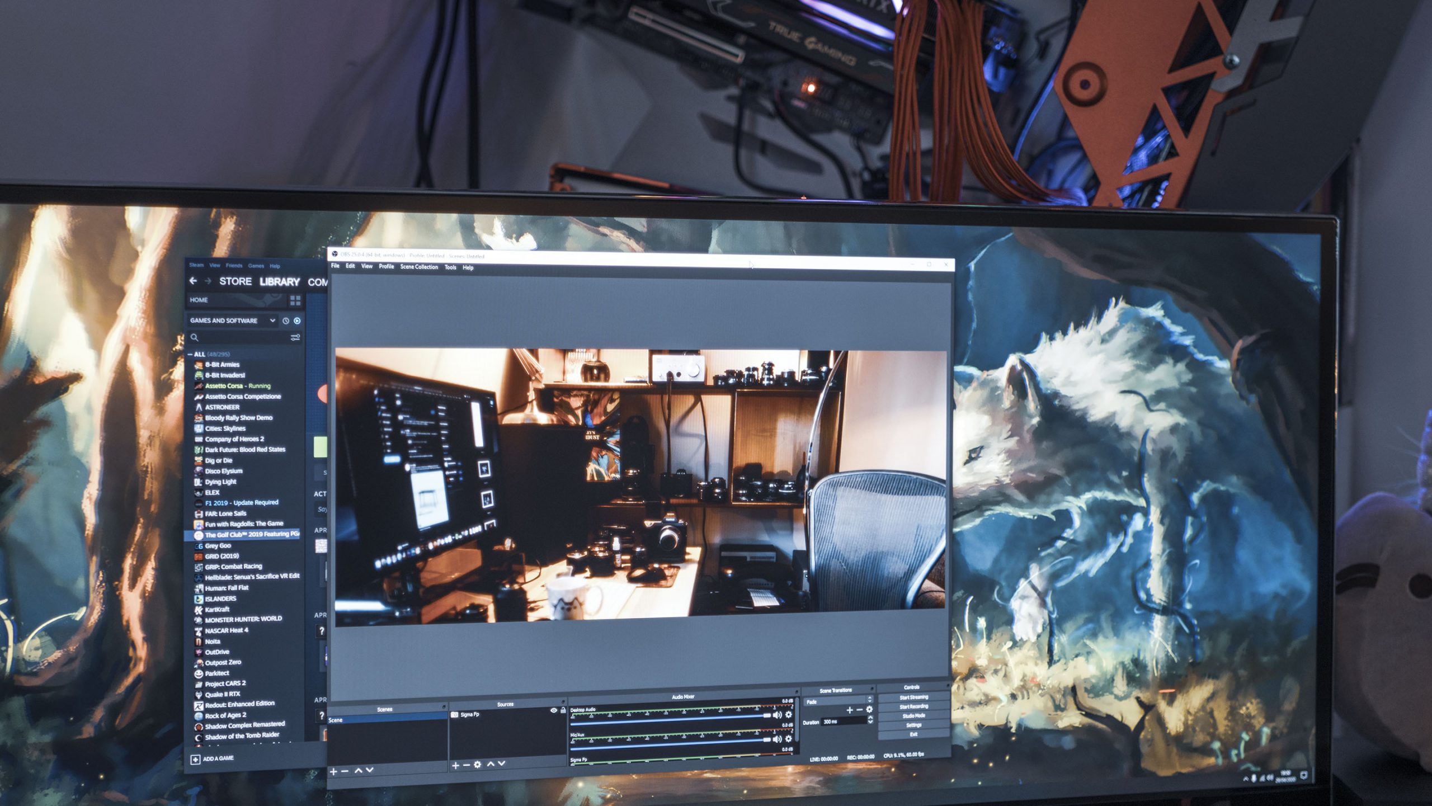This screenshot has width=1432, height=806.
Task: Click 8-Bit Armies game icon in Steam
Action: [198, 365]
